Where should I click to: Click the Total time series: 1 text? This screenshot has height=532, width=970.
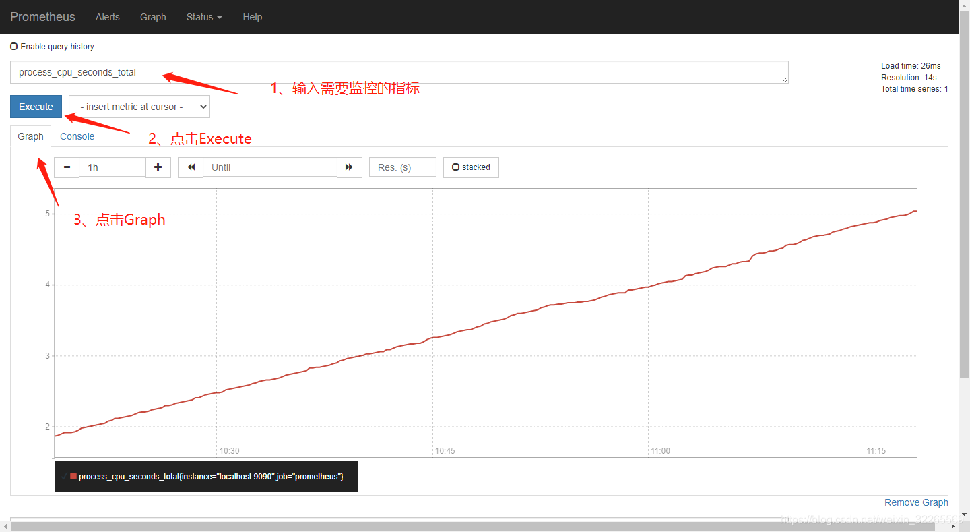click(914, 89)
